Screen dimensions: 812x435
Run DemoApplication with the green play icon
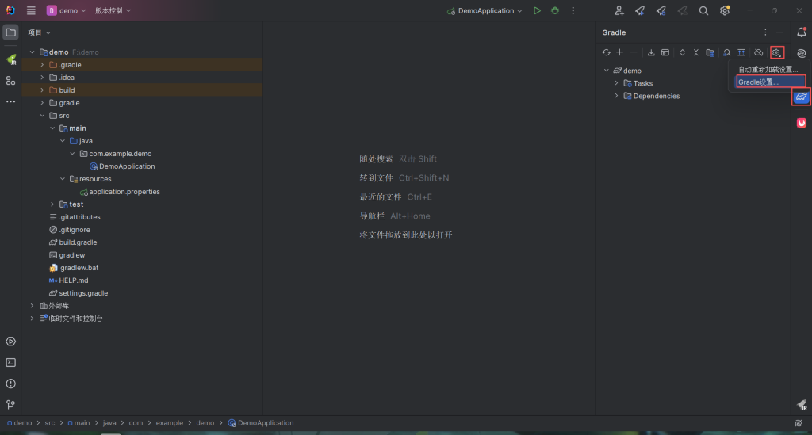(537, 11)
